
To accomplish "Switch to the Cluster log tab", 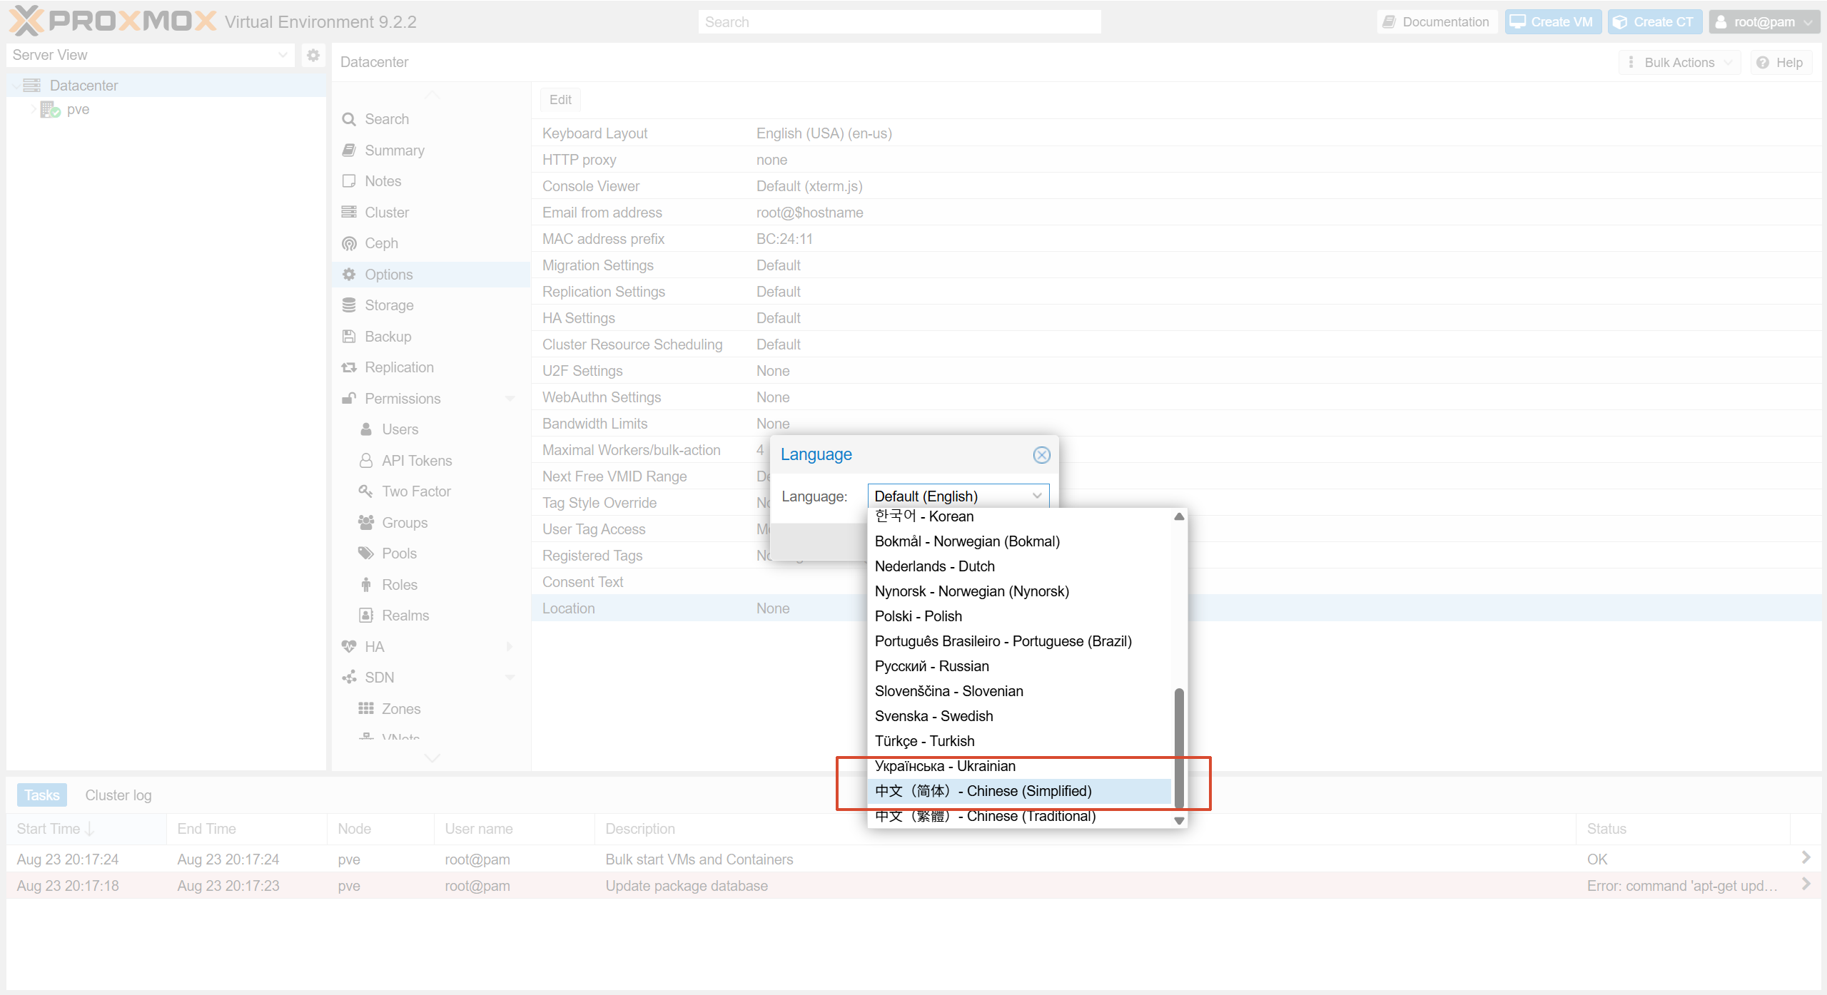I will click(118, 795).
